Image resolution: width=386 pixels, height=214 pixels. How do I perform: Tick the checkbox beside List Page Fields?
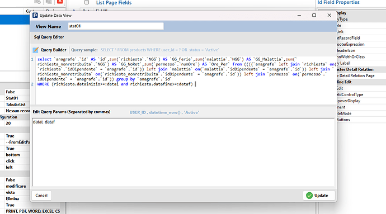87,2
